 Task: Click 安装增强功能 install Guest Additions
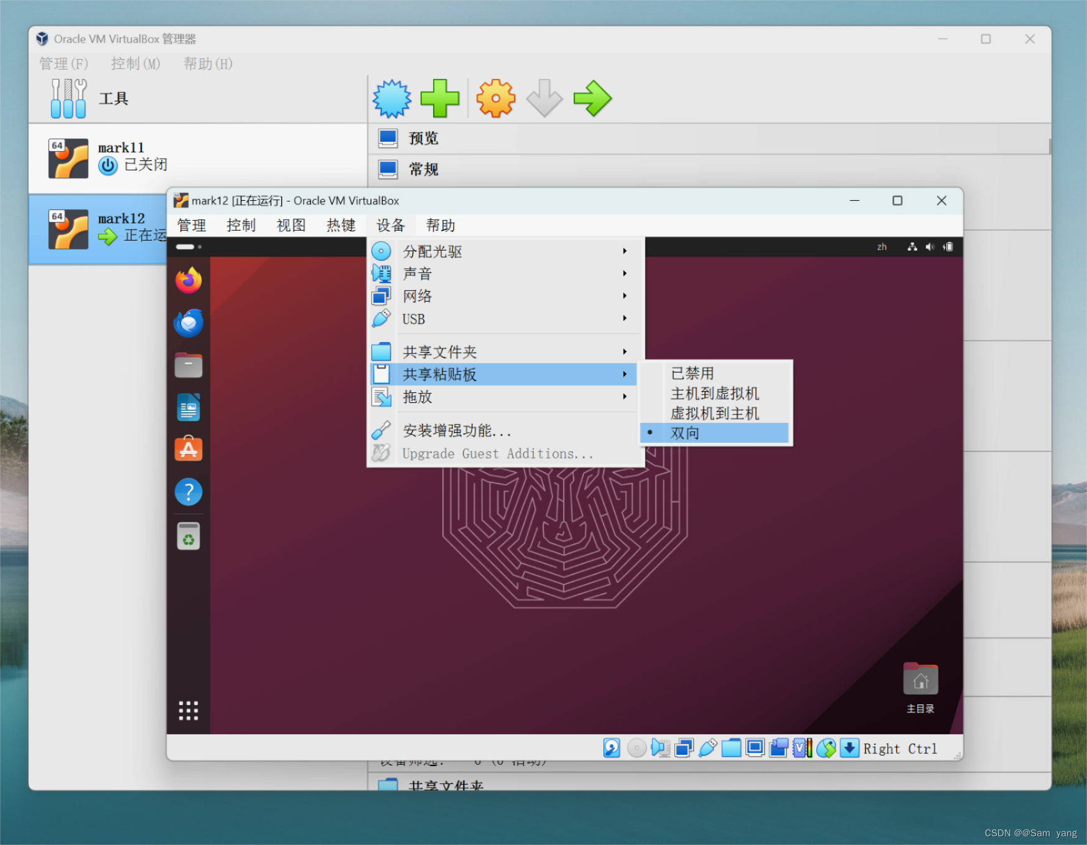pyautogui.click(x=503, y=430)
